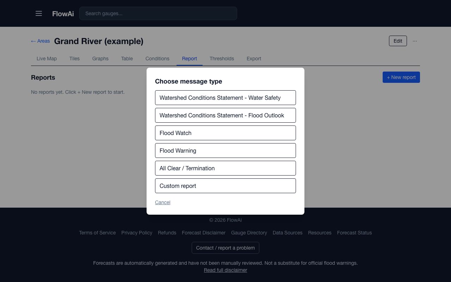Click the Reports section heading

pyautogui.click(x=43, y=78)
